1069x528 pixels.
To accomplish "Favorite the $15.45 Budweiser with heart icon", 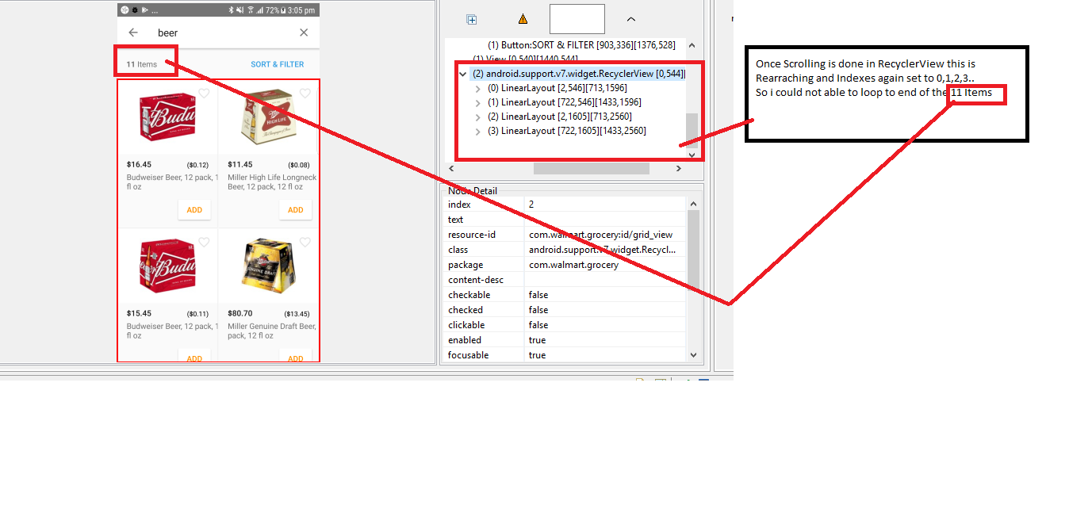I will 204,243.
